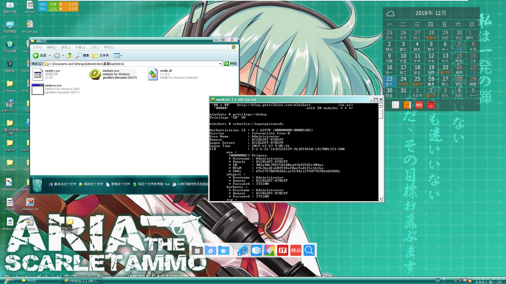Select the mimidrv.sys file icon

pyautogui.click(x=38, y=74)
